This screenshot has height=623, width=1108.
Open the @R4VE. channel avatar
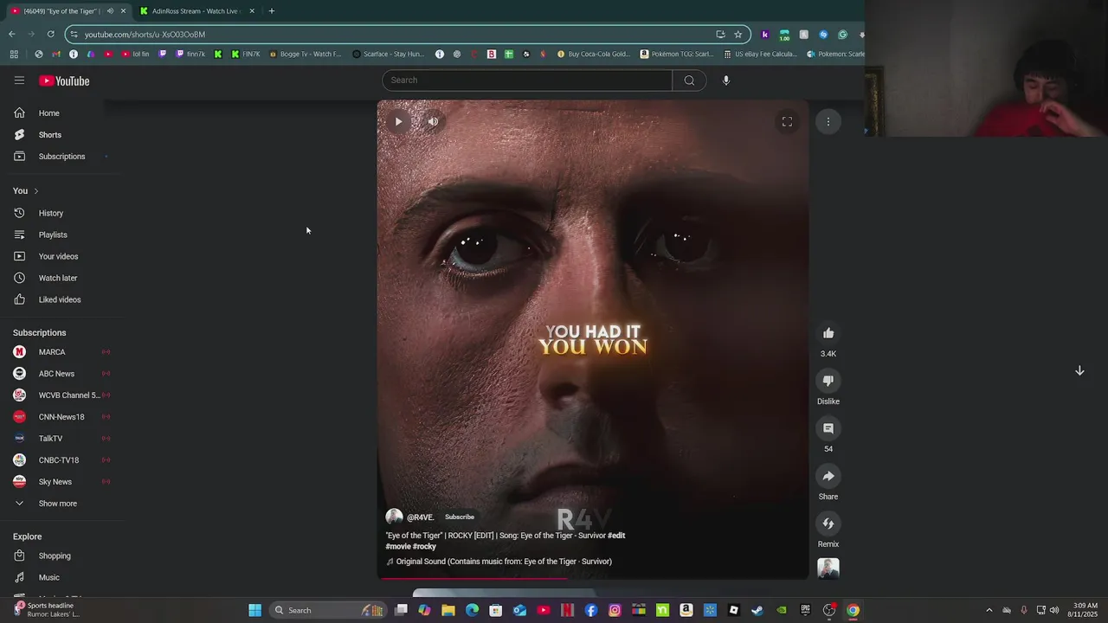(394, 517)
